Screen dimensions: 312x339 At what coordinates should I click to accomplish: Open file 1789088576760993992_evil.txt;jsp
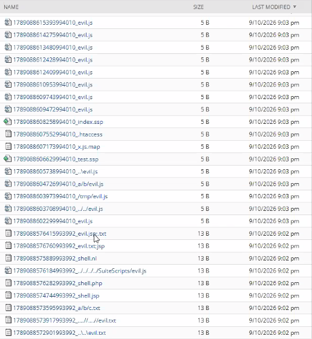[x=59, y=246]
